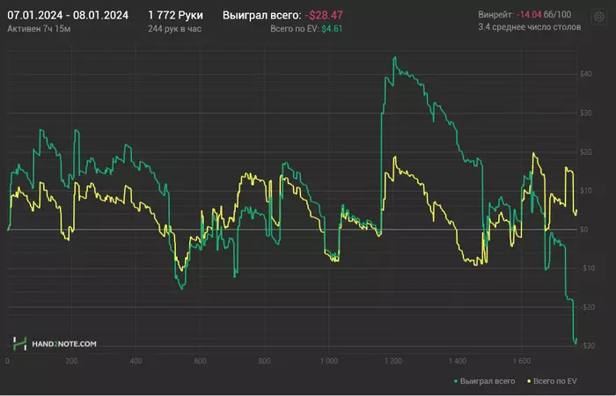Click the EV total value $4.61
Viewport: 616px width, 396px height.
332,29
